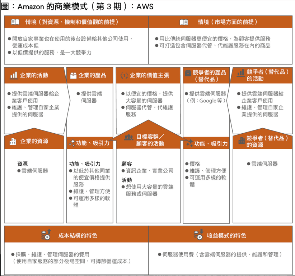Click the bold 資源 subheading
Screen dimensions: 295x276
[x=22, y=164]
